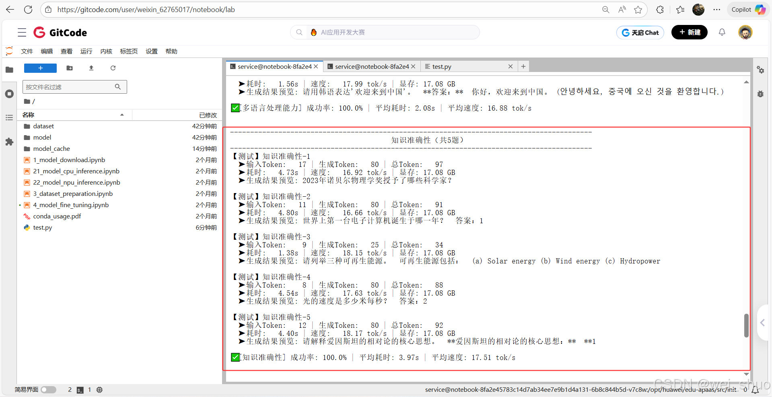This screenshot has height=397, width=772.
Task: Open the user avatar in GitCode header
Action: 745,32
